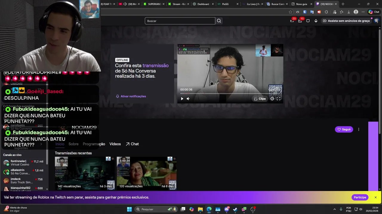The image size is (382, 214).
Task: Play the offline video preview
Action: coord(182,99)
